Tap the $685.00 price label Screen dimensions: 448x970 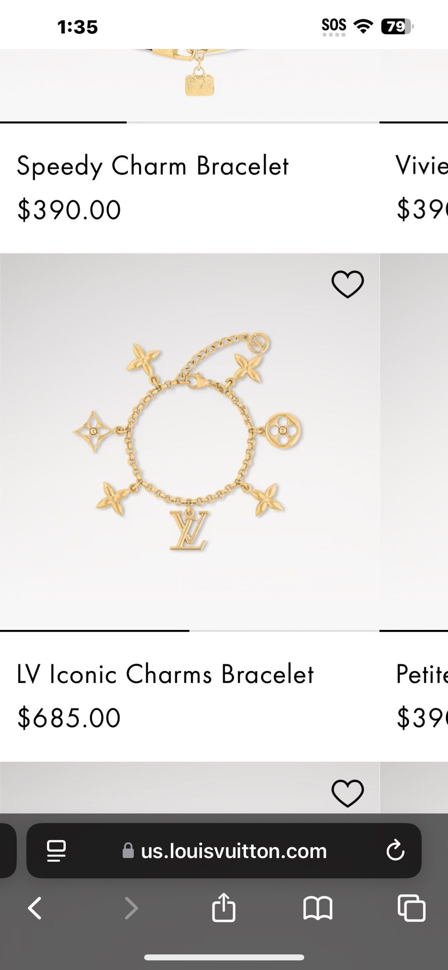tap(69, 718)
